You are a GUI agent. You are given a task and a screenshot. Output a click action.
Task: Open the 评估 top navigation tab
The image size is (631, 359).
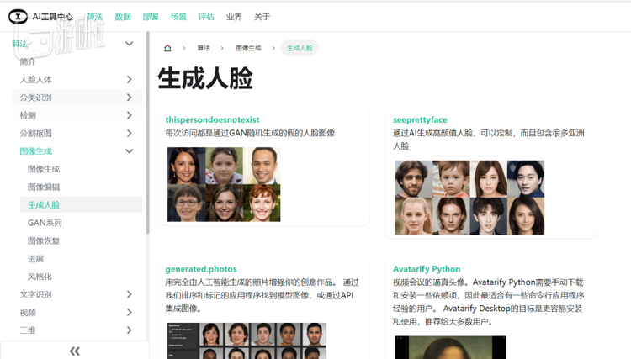click(206, 17)
